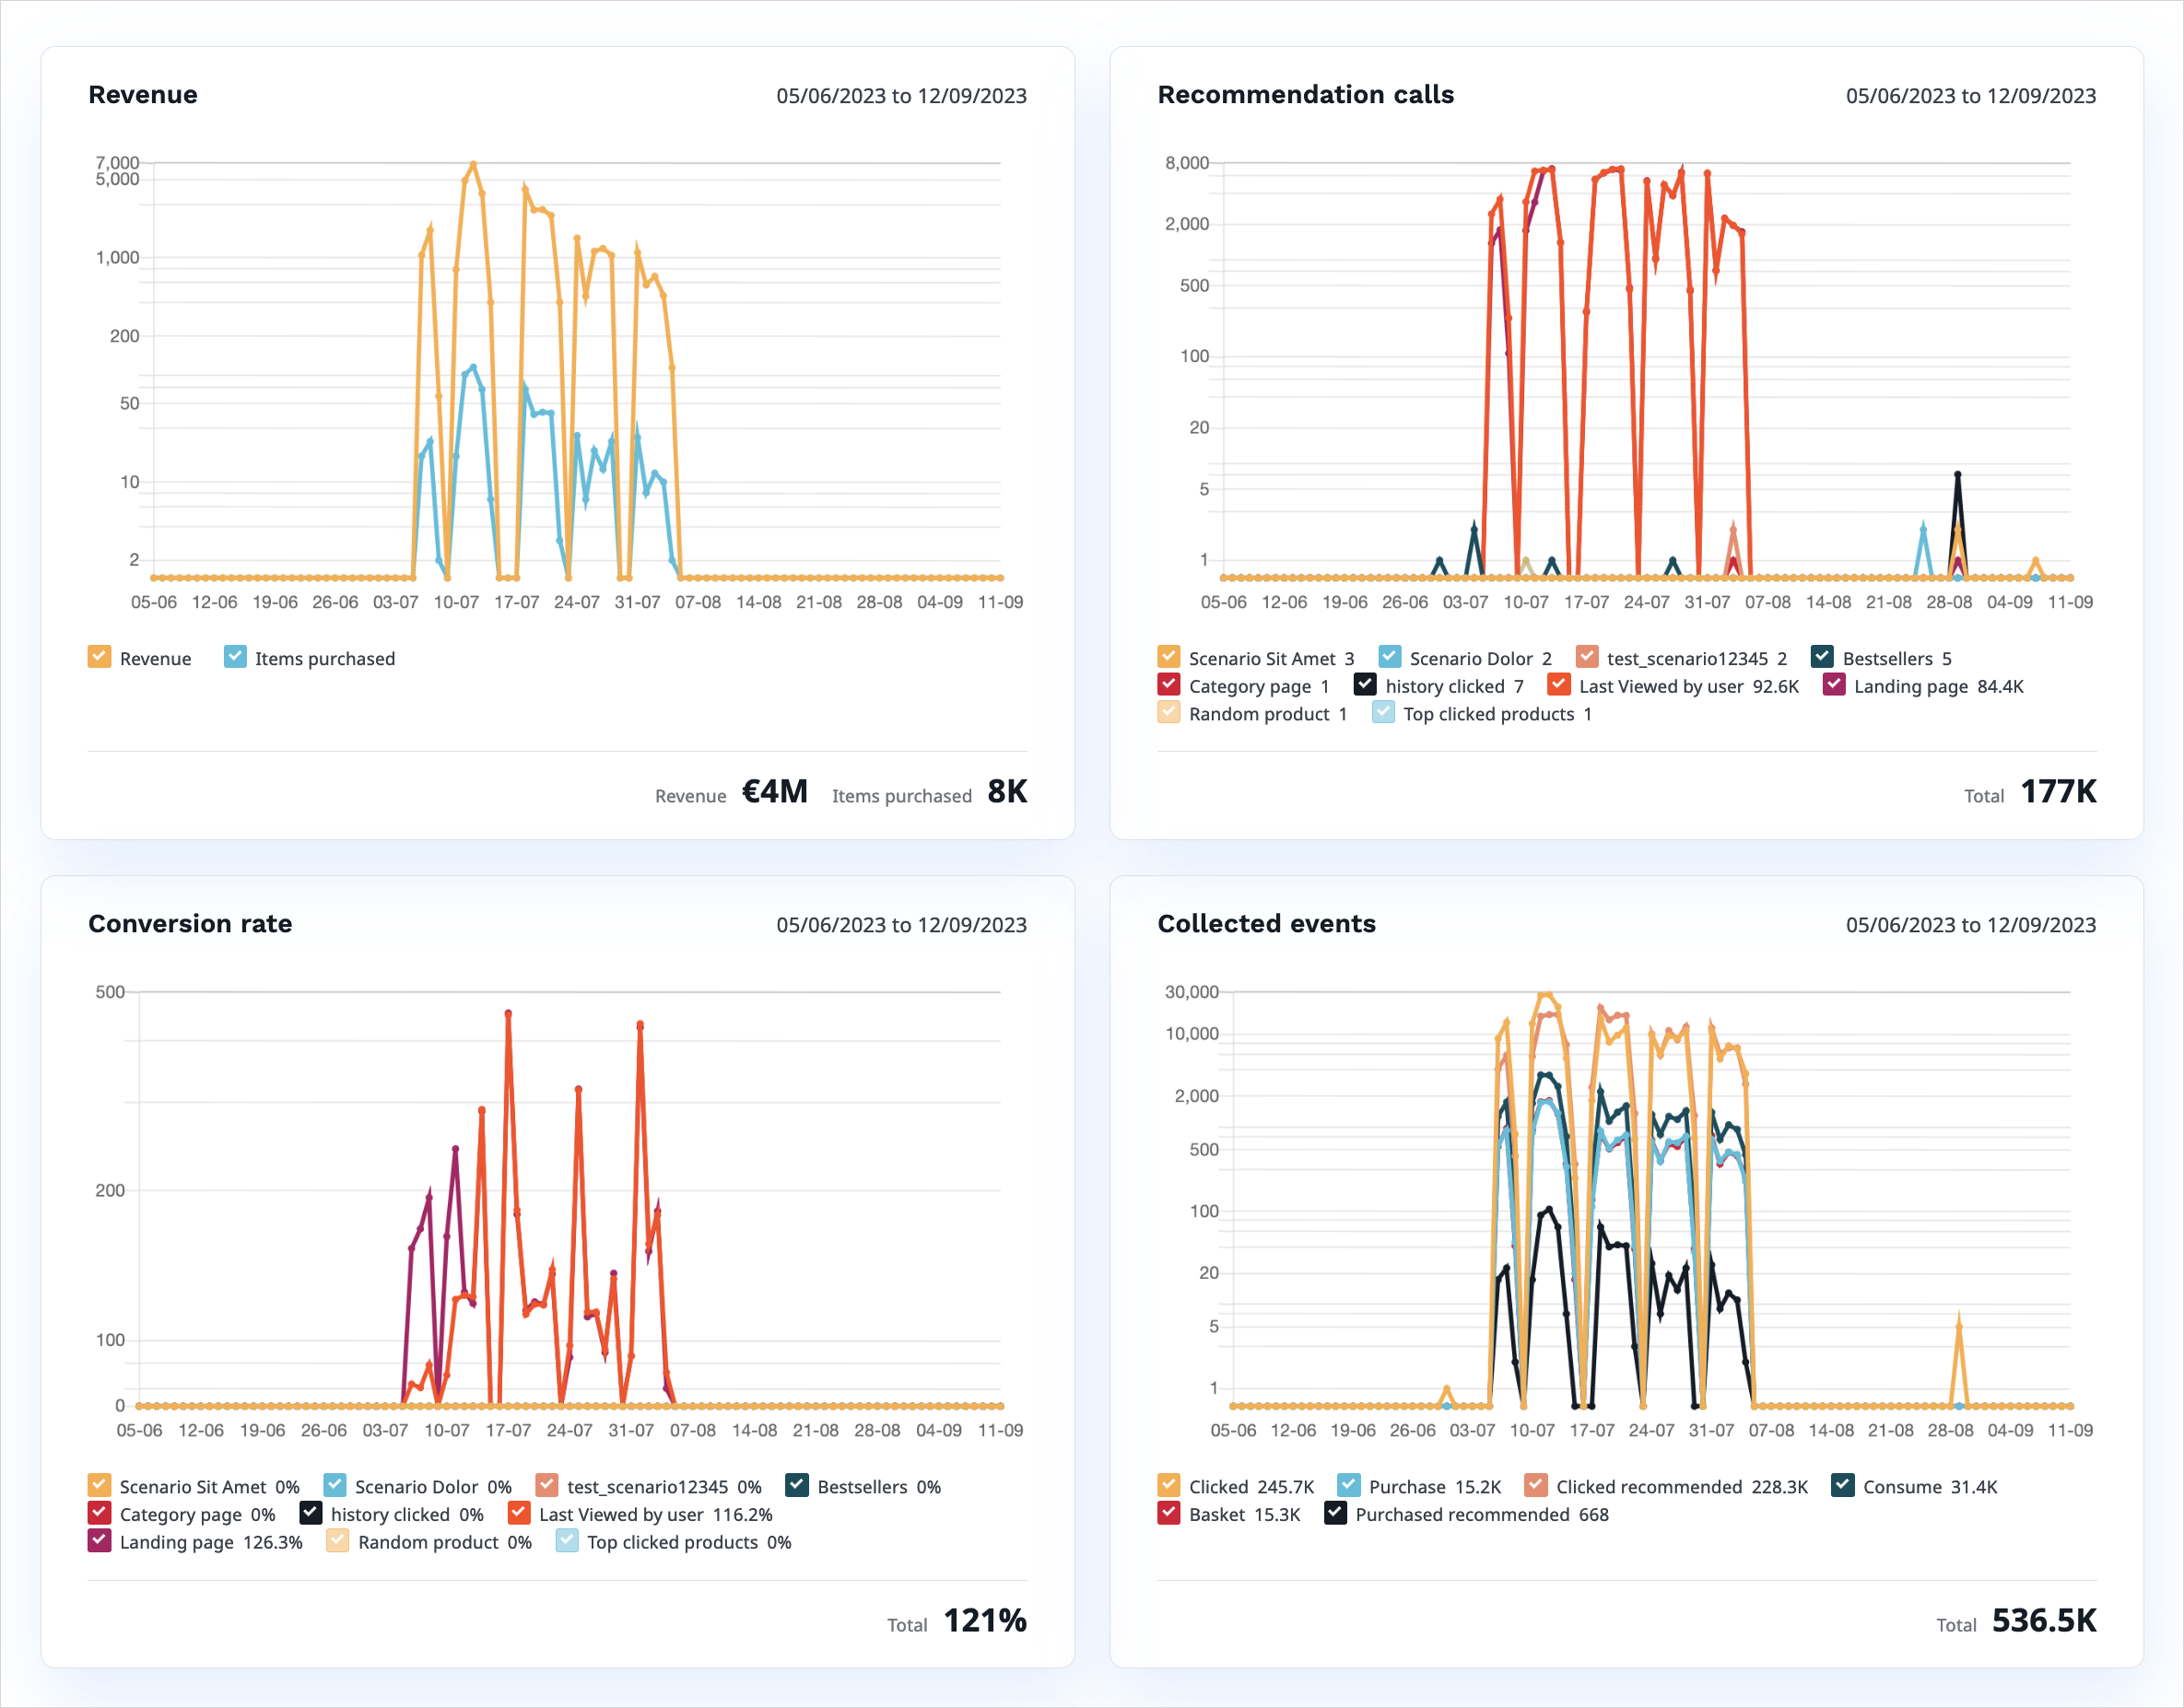This screenshot has width=2184, height=1708.
Task: Toggle Items purchased series checkbox
Action: pos(235,657)
